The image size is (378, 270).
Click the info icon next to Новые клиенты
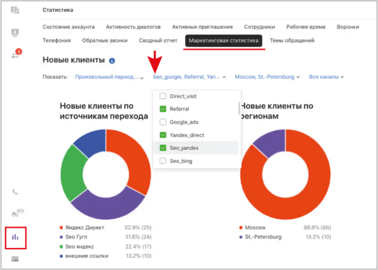(112, 60)
